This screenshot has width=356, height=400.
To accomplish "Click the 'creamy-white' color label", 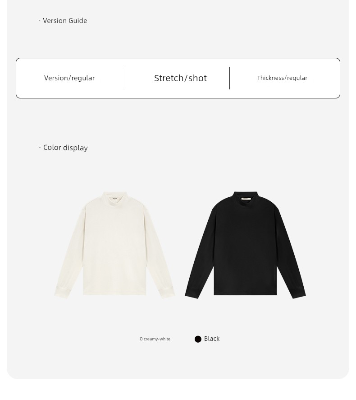I will [157, 339].
